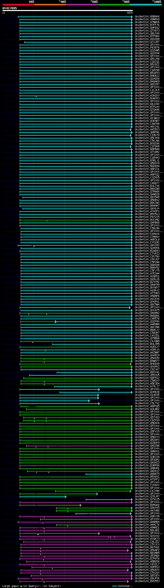Open hit UniRef100_Q9FE62

click(147, 28)
